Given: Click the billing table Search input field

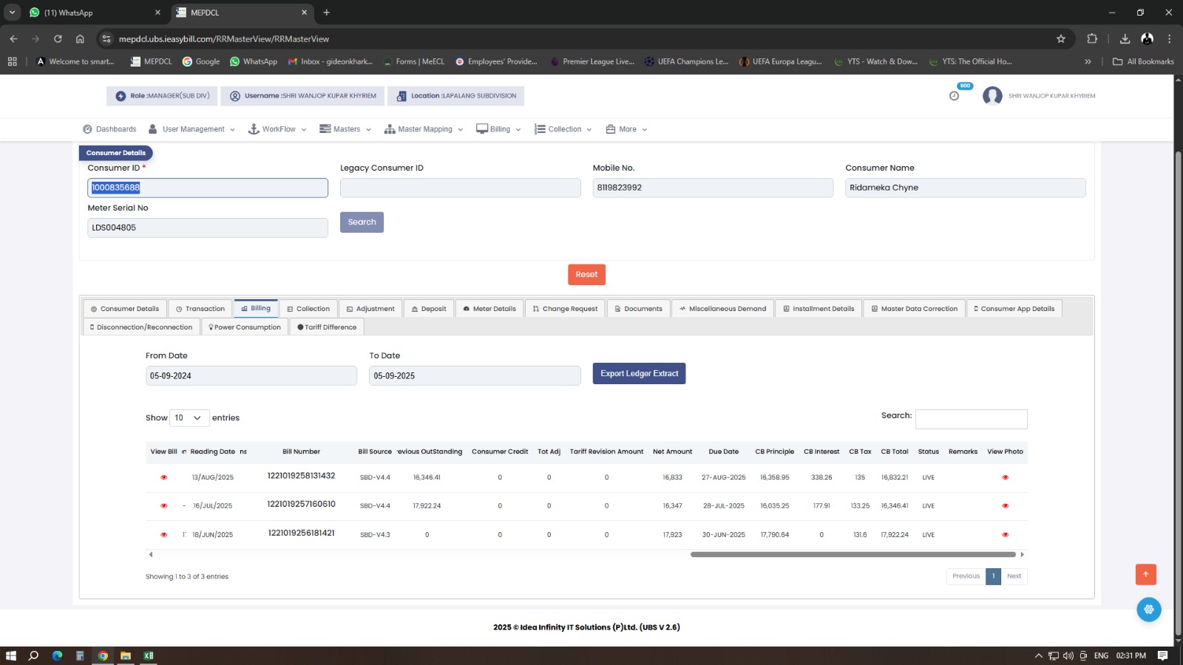Looking at the screenshot, I should tap(971, 419).
